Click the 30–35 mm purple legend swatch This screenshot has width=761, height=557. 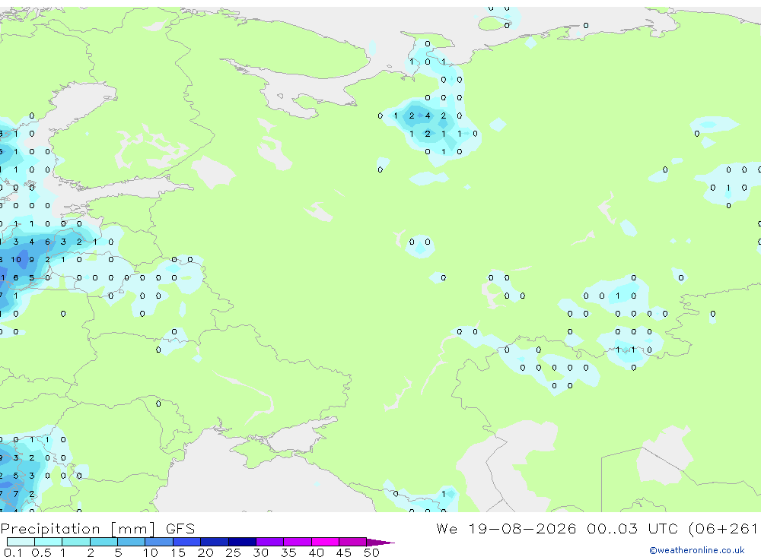[x=269, y=542]
